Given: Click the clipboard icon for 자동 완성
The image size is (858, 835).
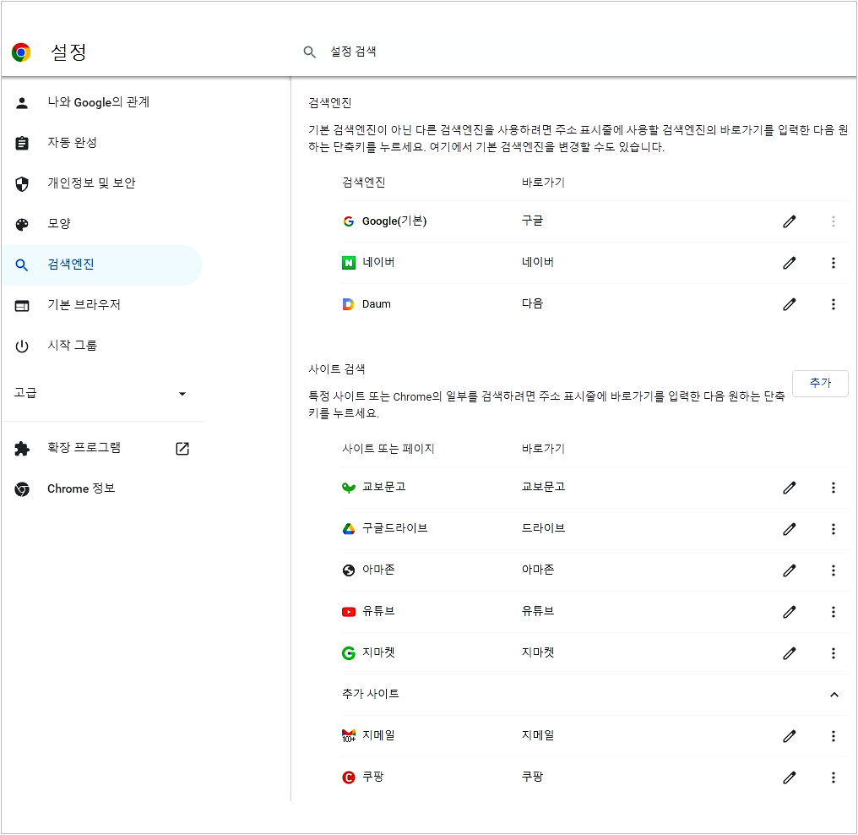Looking at the screenshot, I should tap(22, 143).
